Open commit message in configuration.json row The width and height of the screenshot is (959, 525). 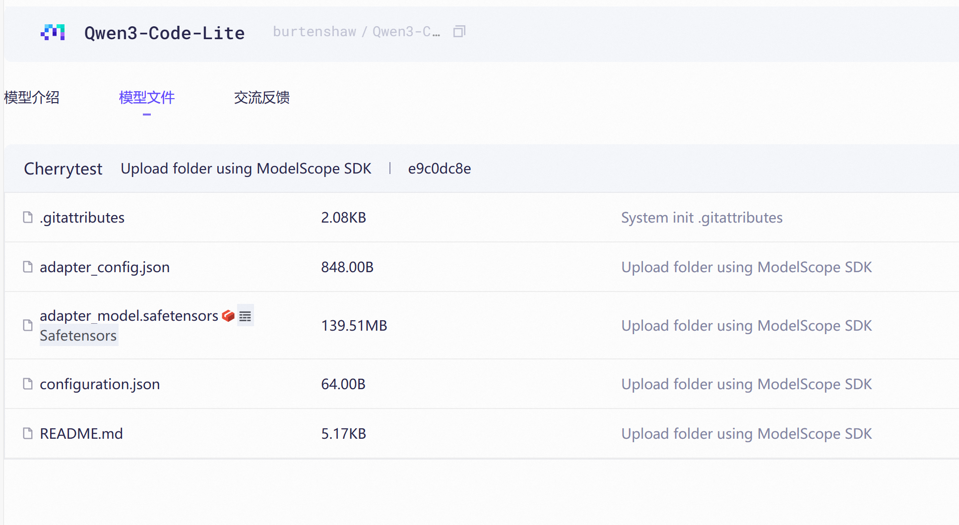(746, 384)
